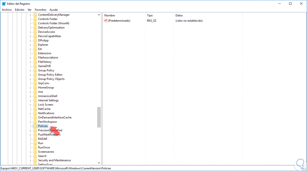Click the ab string icon of (Predeterminado)
The height and width of the screenshot is (171, 307).
coord(106,20)
